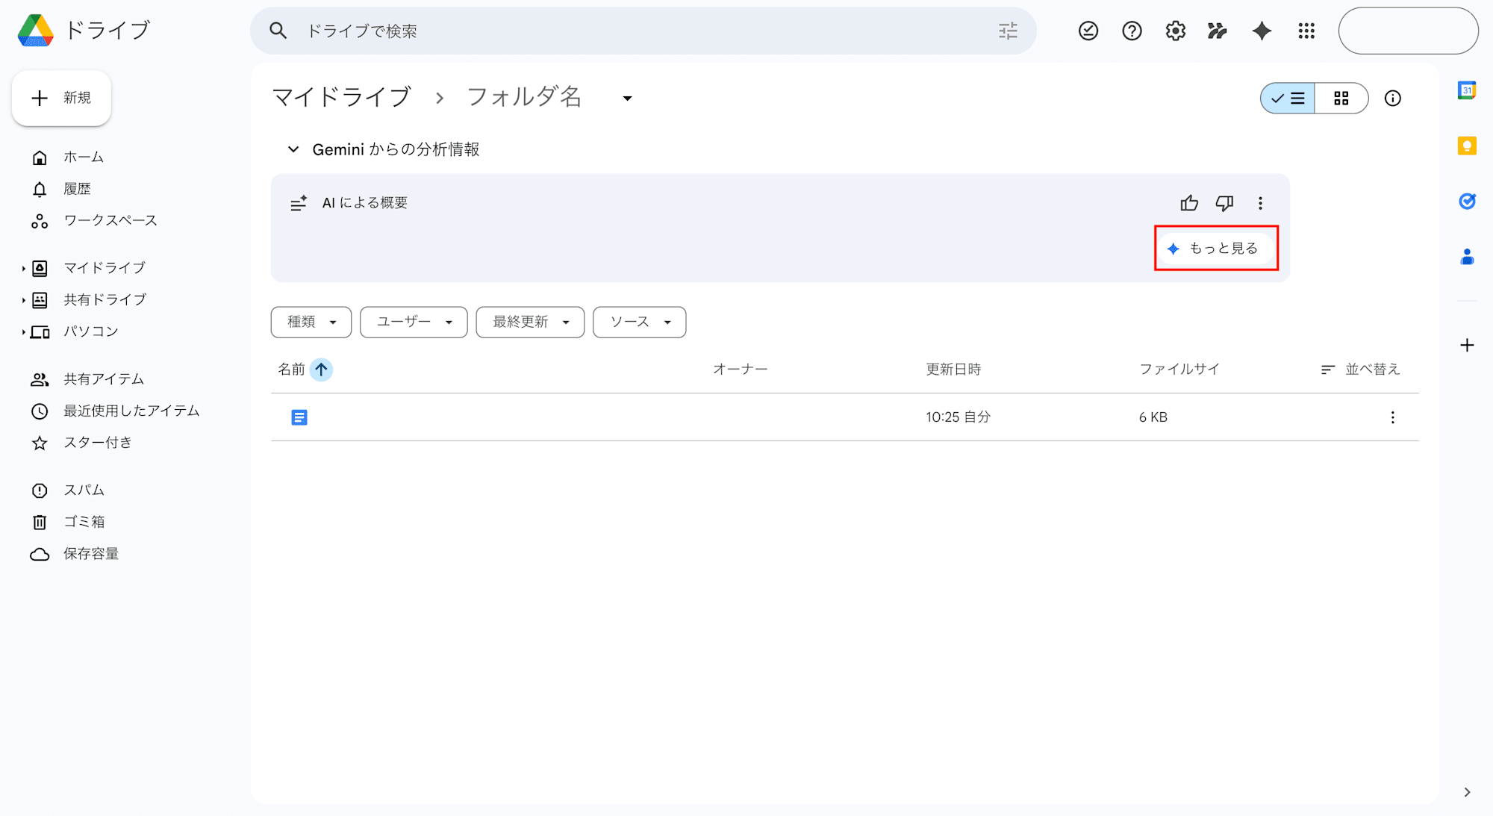The image size is (1493, 816).
Task: Open the help icon
Action: click(x=1131, y=31)
